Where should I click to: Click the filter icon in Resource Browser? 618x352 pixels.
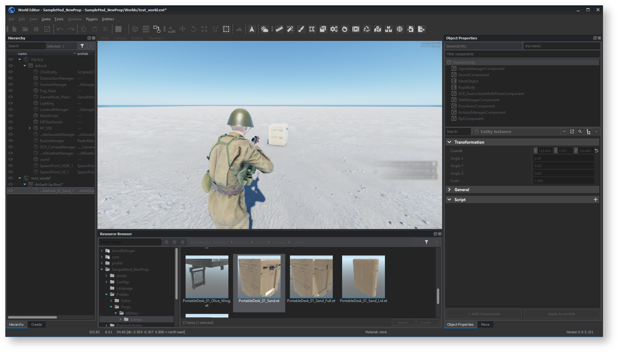point(426,242)
